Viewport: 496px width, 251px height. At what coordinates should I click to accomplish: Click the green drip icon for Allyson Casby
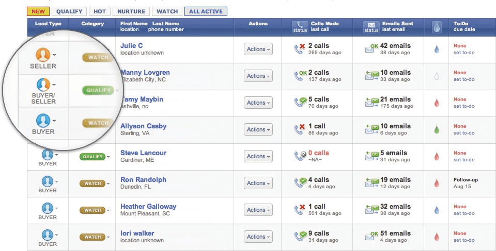[437, 129]
